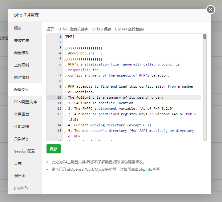Click line number 10 in the gutter
This screenshot has width=222, height=202.
(x=59, y=97)
